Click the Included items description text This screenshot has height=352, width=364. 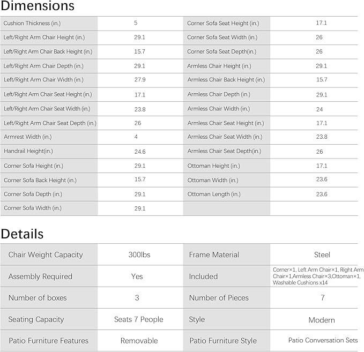point(318,276)
